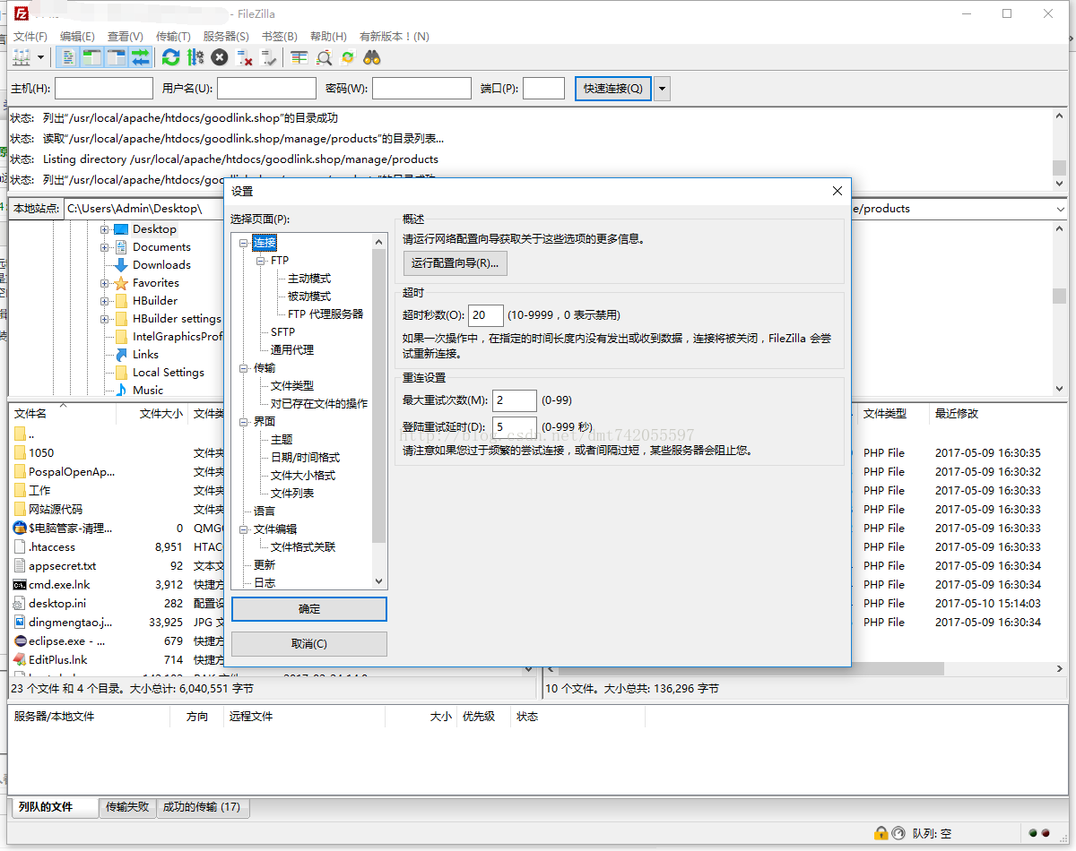Click the process queue toolbar icon
The width and height of the screenshot is (1076, 851).
(x=195, y=57)
